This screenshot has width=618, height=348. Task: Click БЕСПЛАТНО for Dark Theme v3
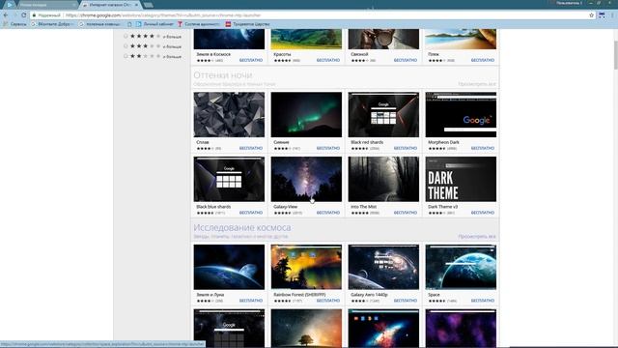pos(483,213)
